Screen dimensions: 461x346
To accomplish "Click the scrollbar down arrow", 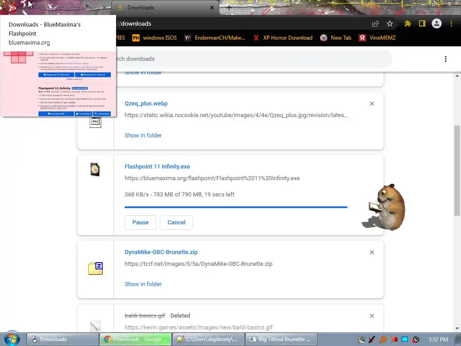I will tap(457, 328).
